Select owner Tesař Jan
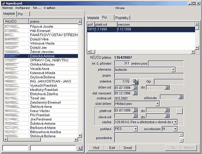 (x=41, y=98)
